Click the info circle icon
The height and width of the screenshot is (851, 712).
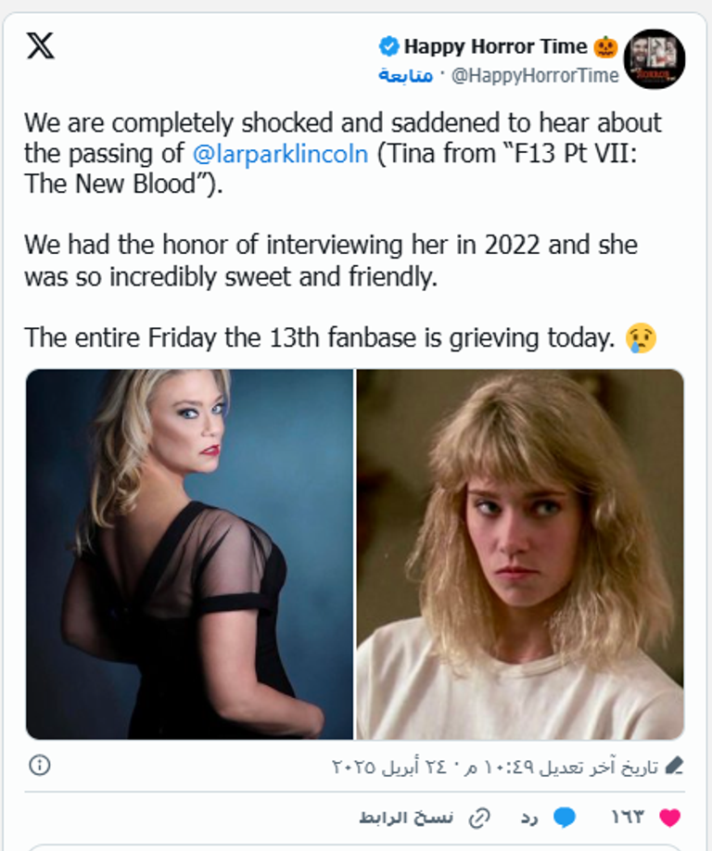[40, 766]
